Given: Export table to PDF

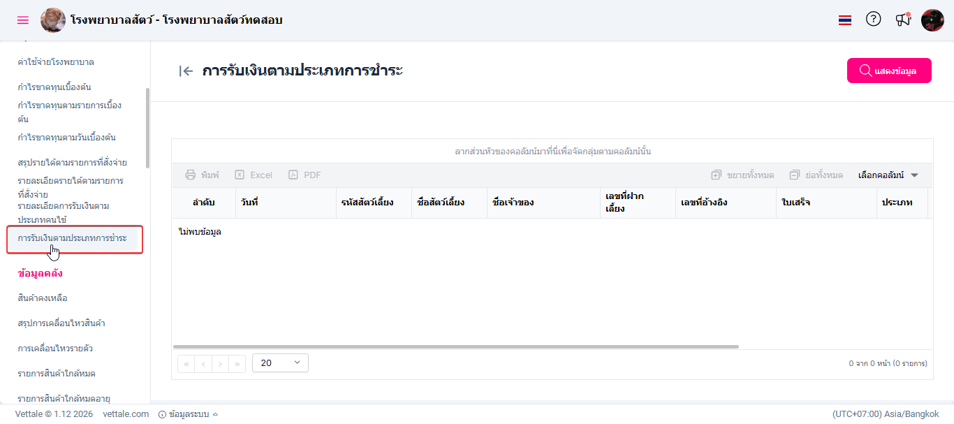Looking at the screenshot, I should click(x=304, y=175).
